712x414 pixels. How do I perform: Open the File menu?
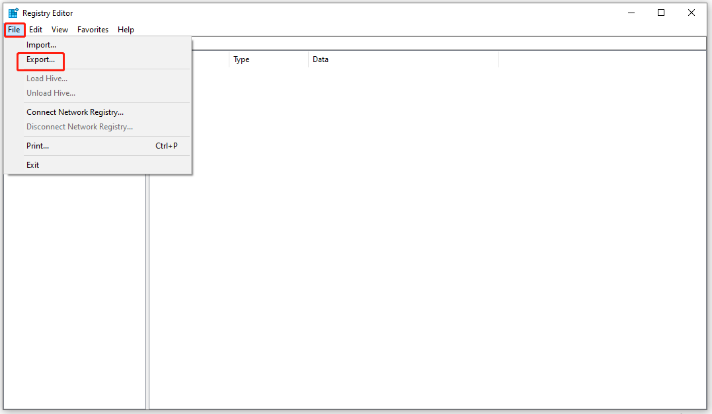(14, 30)
